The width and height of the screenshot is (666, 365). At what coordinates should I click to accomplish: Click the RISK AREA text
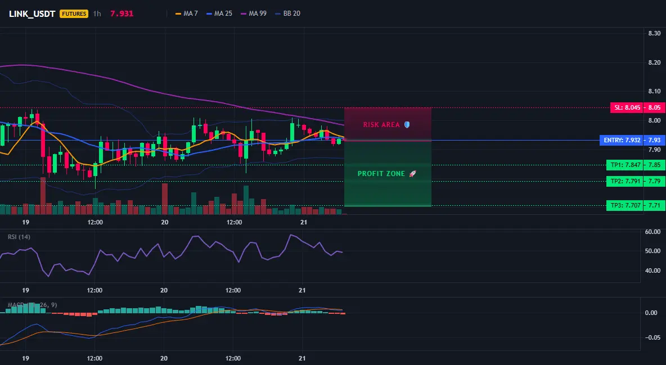click(x=381, y=124)
